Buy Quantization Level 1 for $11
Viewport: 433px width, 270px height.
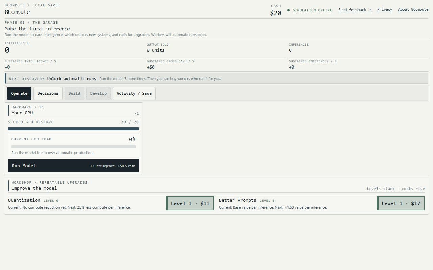click(x=190, y=204)
